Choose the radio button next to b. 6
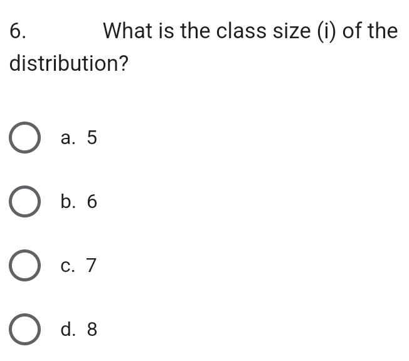This screenshot has width=409, height=361. pos(25,201)
